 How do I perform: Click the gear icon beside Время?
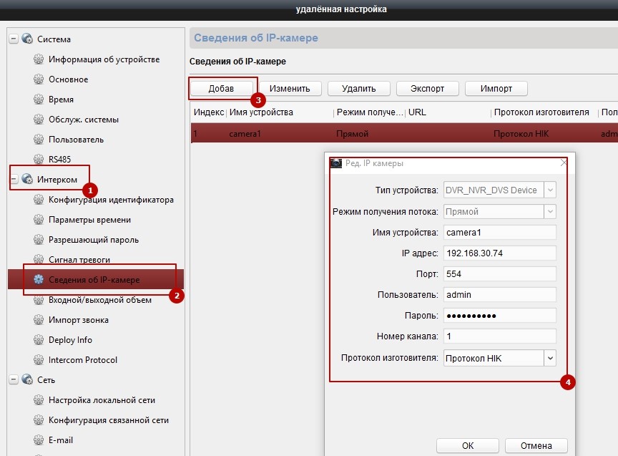39,100
